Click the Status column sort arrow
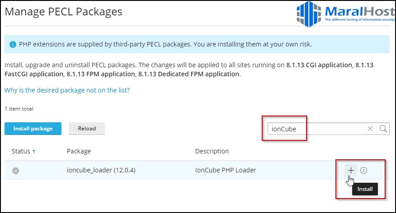The image size is (396, 213). coord(34,152)
